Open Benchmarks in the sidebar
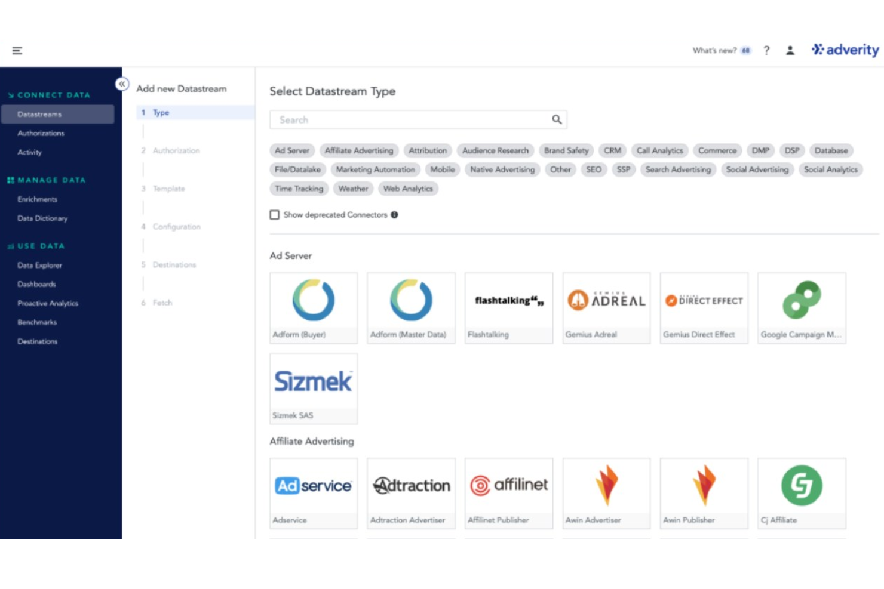This screenshot has width=884, height=589. (x=37, y=322)
